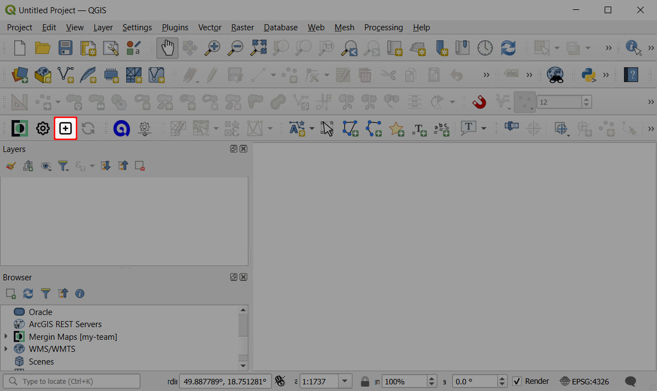Create a new shapefile layer

click(x=66, y=75)
